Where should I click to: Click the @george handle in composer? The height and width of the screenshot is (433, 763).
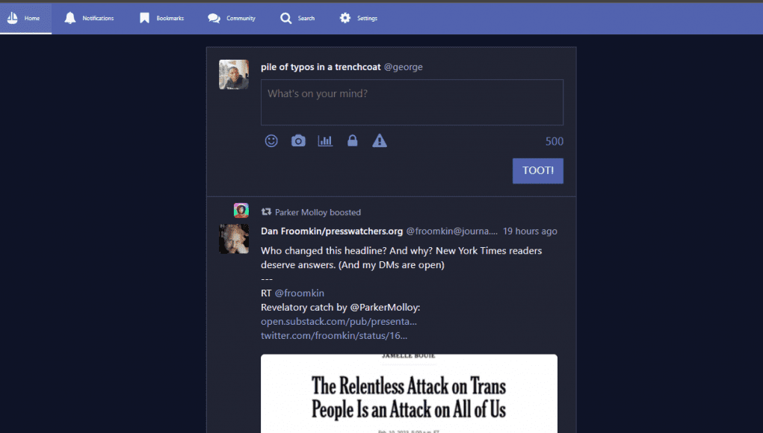click(403, 67)
